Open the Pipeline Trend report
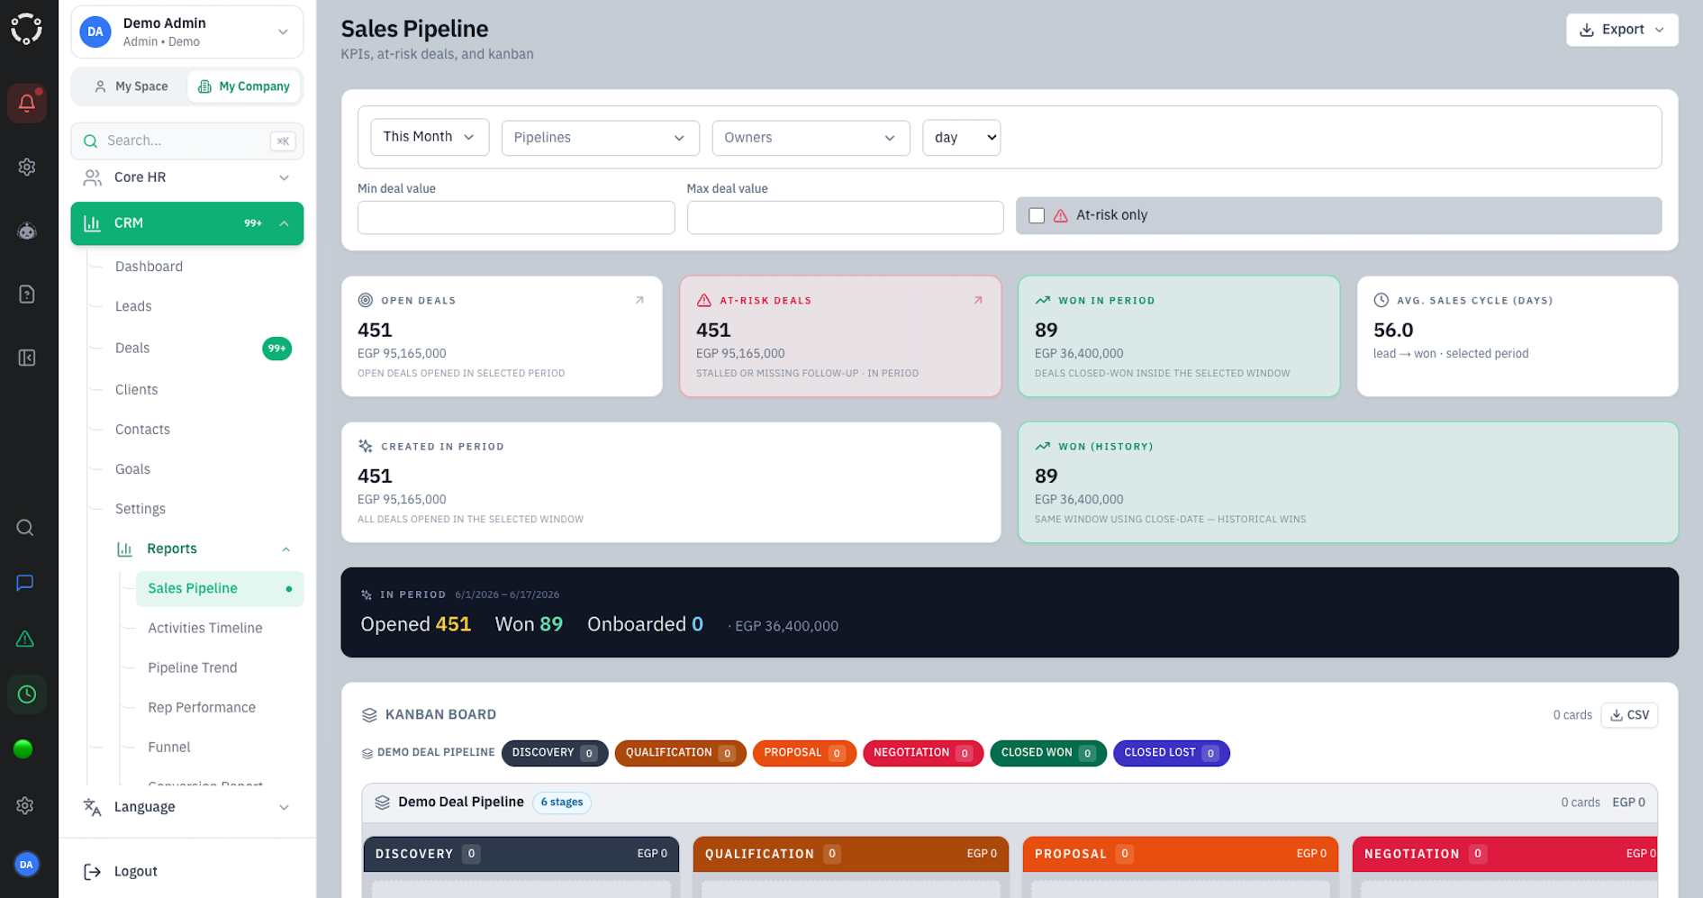This screenshot has height=898, width=1703. (193, 667)
